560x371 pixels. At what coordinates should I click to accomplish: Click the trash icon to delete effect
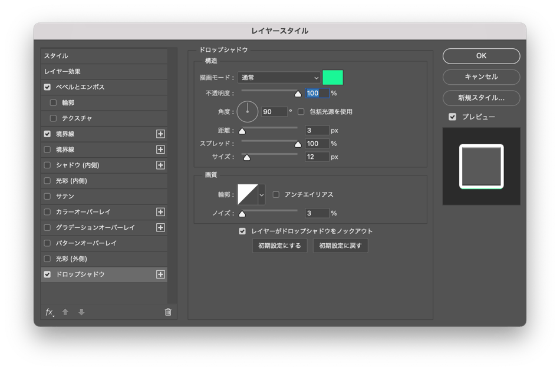pyautogui.click(x=168, y=312)
